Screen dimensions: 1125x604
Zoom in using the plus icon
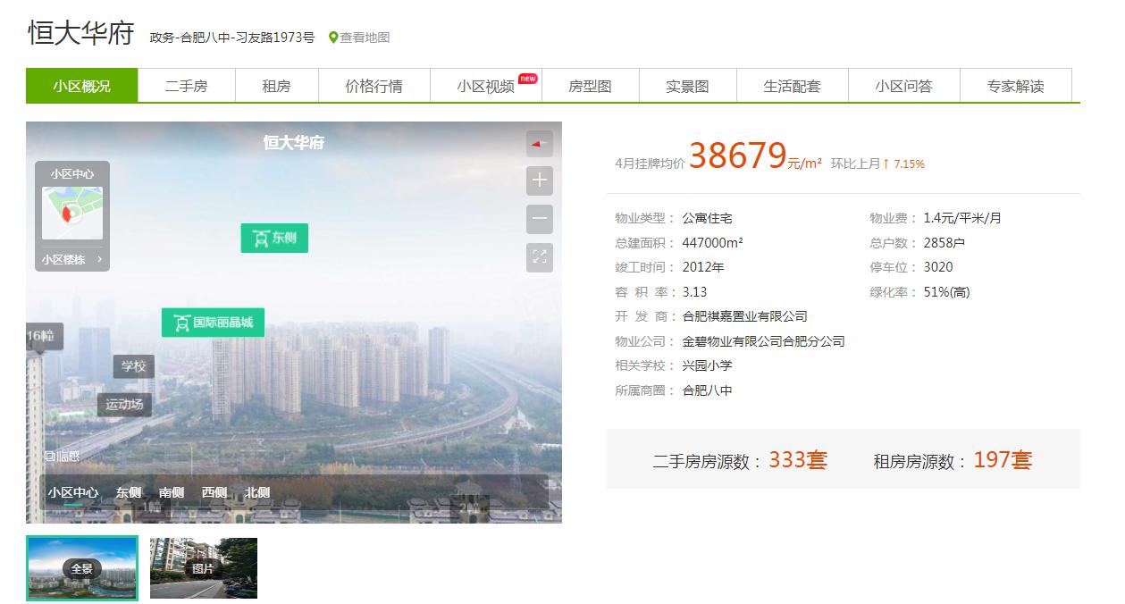tap(539, 180)
